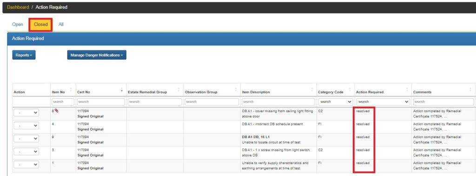Select the Closed tab
Screen dimensions: 476x176
tap(41, 25)
